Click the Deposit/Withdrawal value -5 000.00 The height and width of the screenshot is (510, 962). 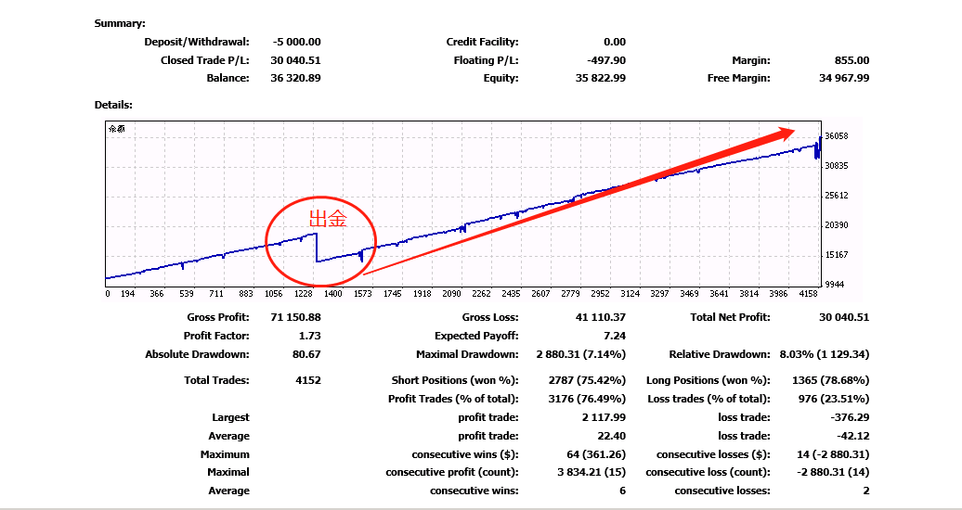[x=297, y=42]
